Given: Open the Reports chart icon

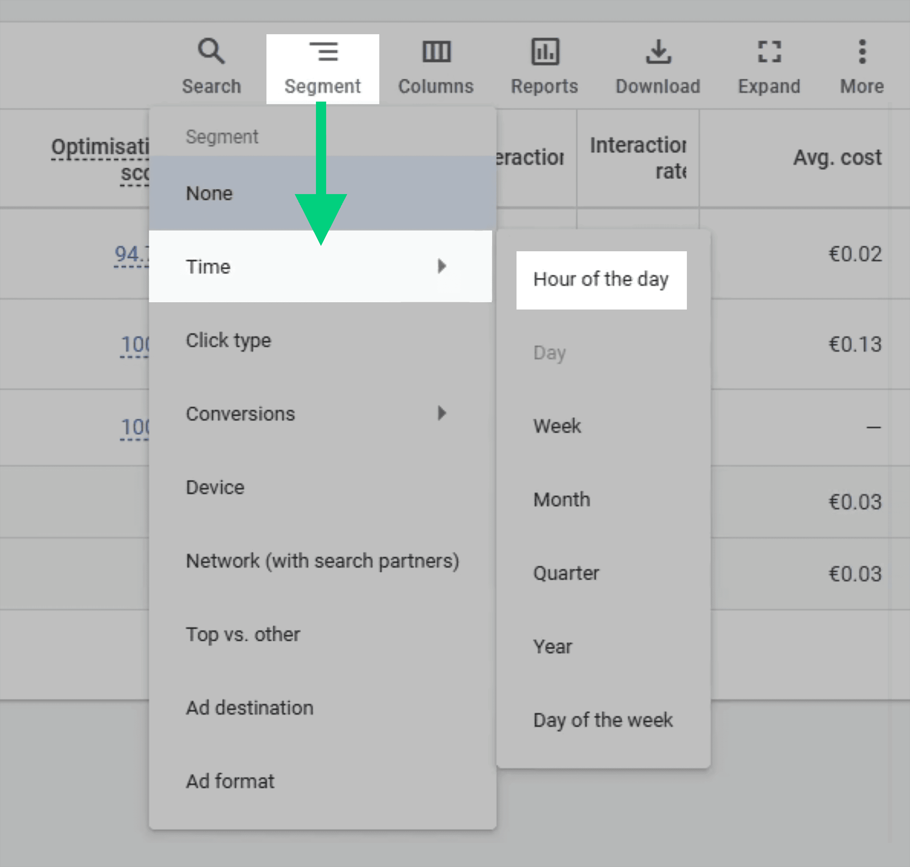Looking at the screenshot, I should tap(544, 52).
